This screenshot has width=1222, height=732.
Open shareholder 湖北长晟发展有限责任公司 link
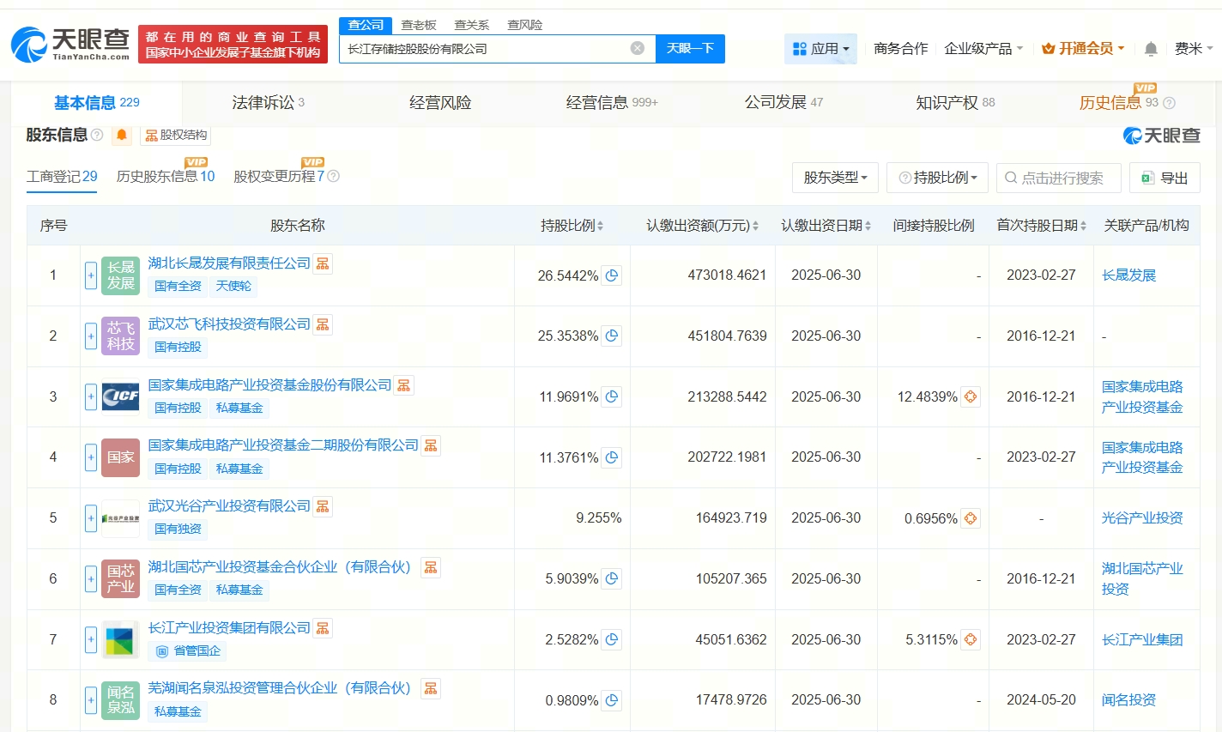pos(229,263)
